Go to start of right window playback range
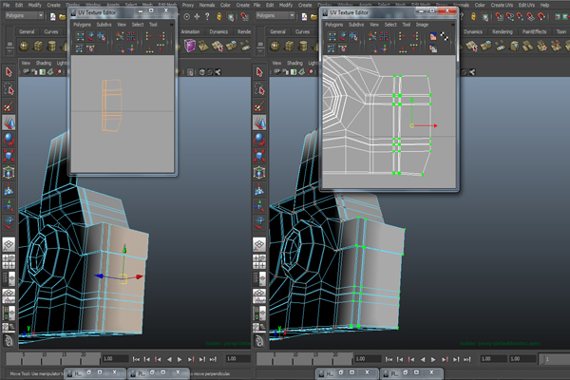570x380 pixels. tap(389, 359)
